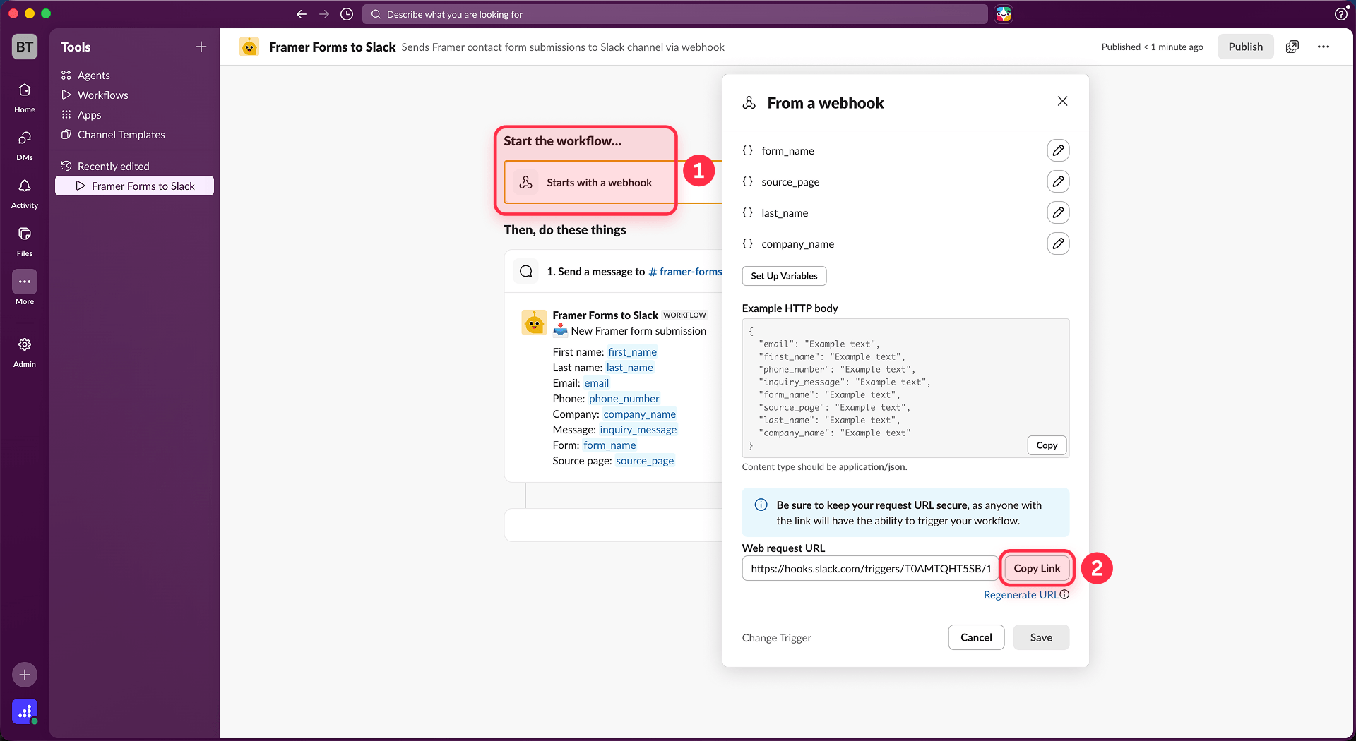Click the Publish button
The height and width of the screenshot is (741, 1356).
click(x=1245, y=47)
